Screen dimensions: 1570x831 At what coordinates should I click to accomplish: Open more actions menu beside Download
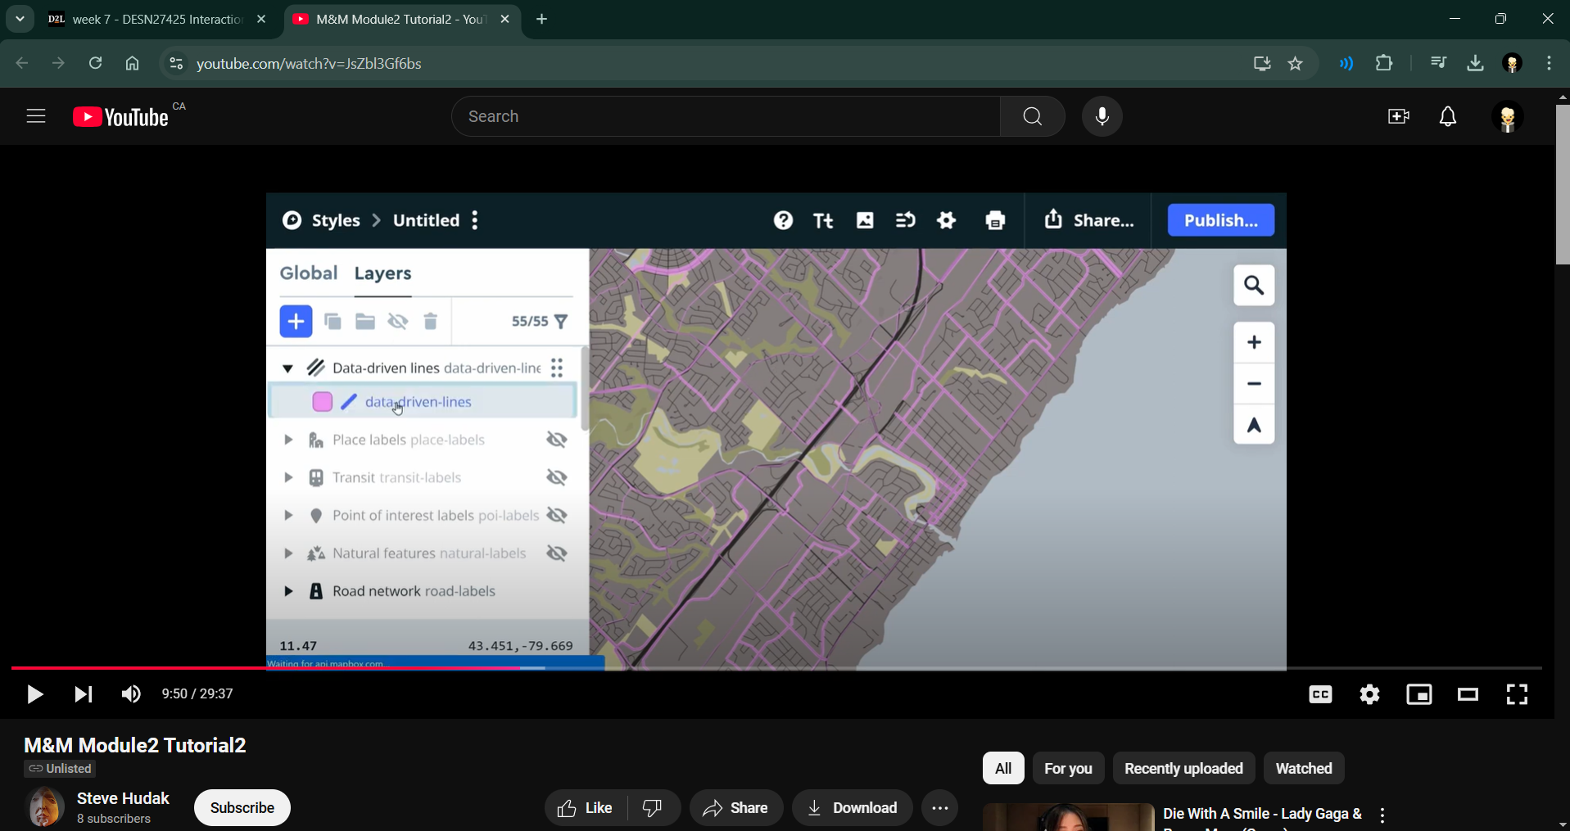pyautogui.click(x=939, y=808)
